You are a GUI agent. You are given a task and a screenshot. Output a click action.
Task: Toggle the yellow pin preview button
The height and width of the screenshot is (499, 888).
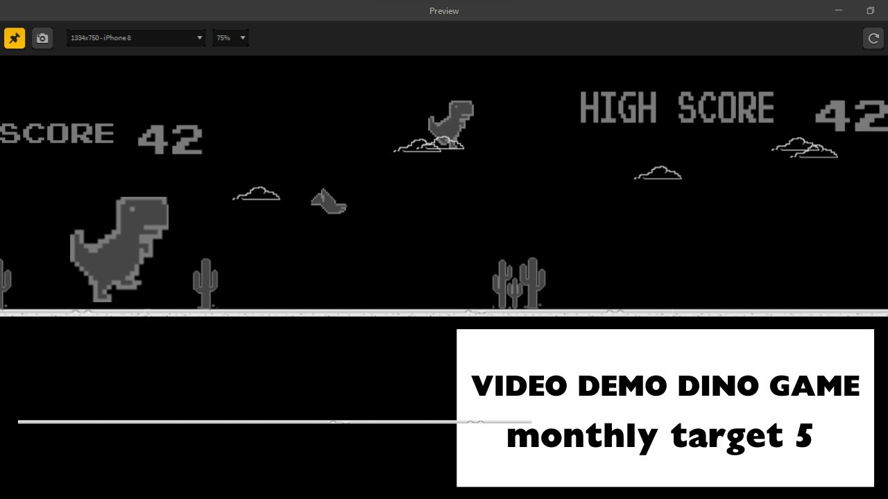(x=15, y=38)
